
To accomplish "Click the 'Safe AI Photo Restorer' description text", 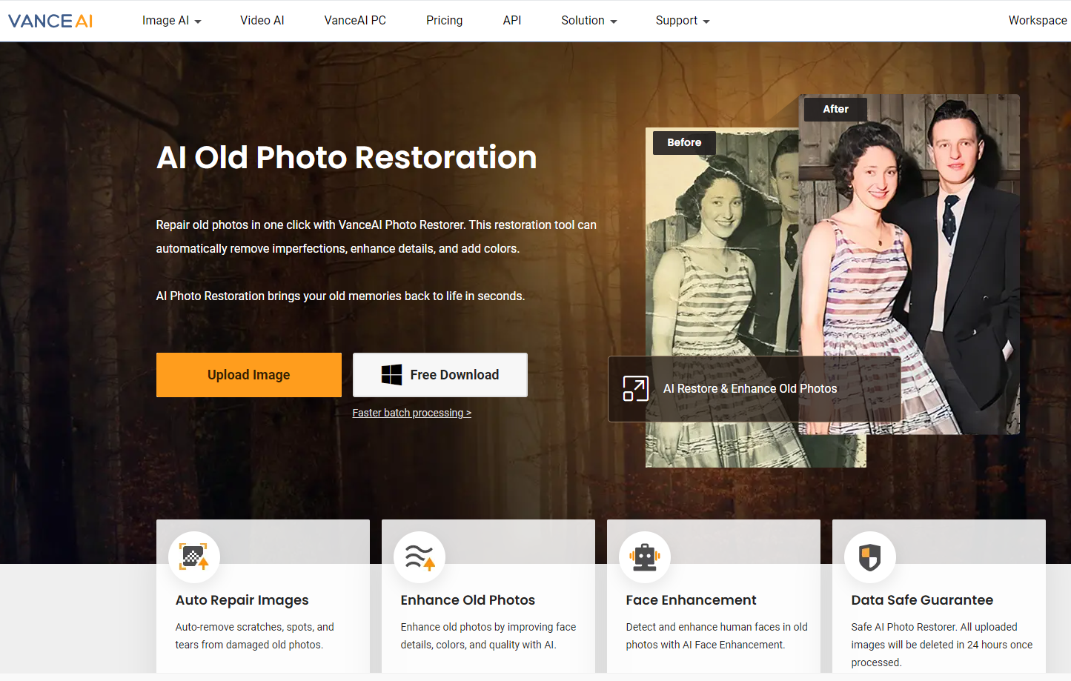I will click(x=942, y=645).
